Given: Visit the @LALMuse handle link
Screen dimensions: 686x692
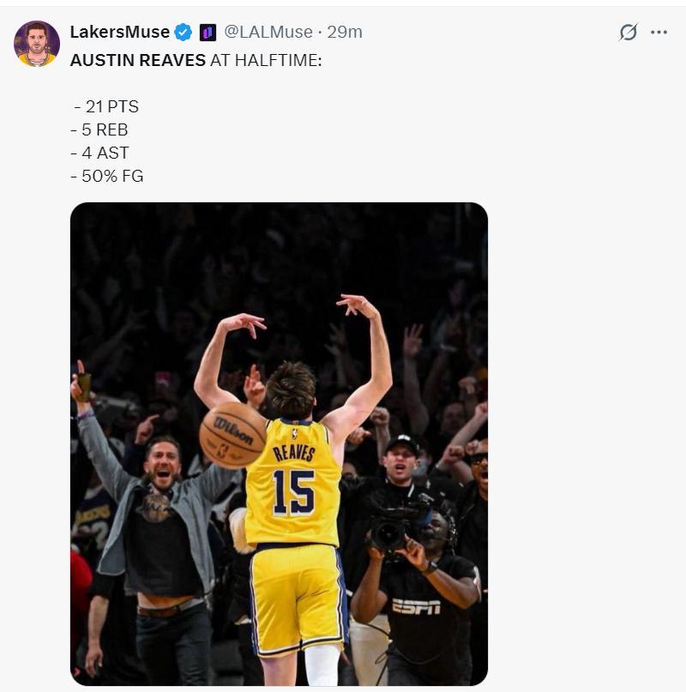Looking at the screenshot, I should coord(268,33).
